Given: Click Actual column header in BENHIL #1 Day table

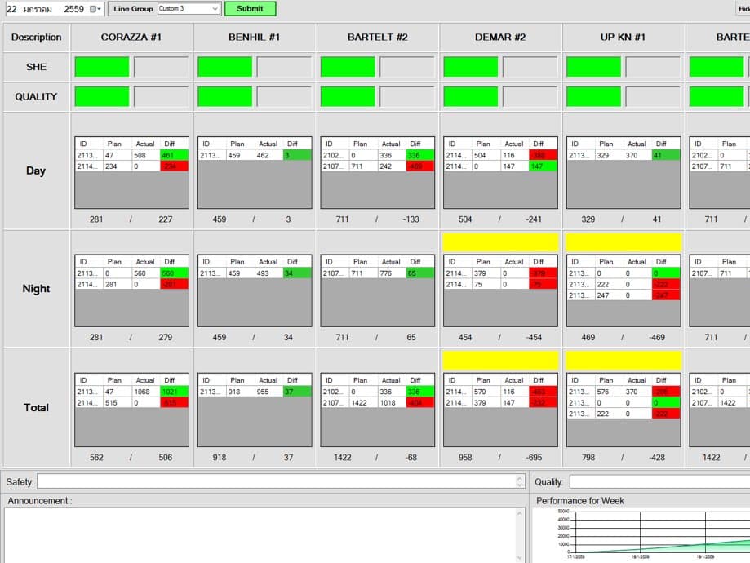Looking at the screenshot, I should (268, 144).
